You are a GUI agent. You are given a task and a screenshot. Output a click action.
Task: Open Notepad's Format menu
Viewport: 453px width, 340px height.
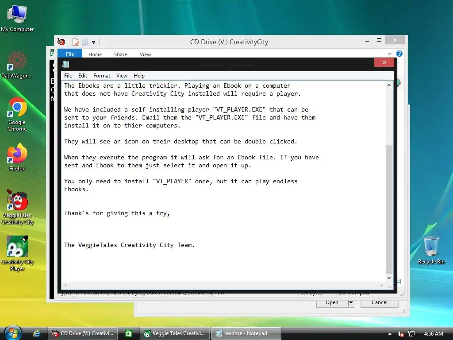(x=102, y=76)
